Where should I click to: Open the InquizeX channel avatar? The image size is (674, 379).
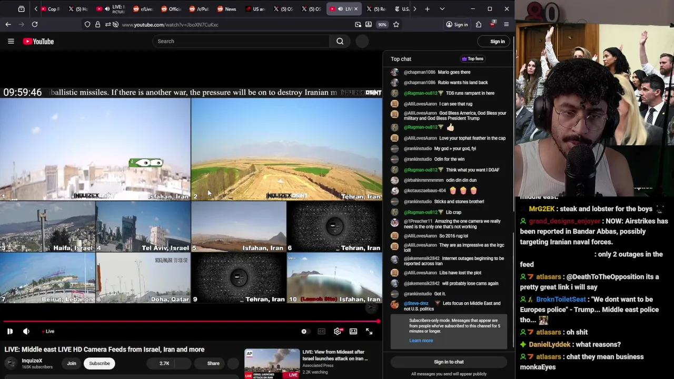click(11, 363)
